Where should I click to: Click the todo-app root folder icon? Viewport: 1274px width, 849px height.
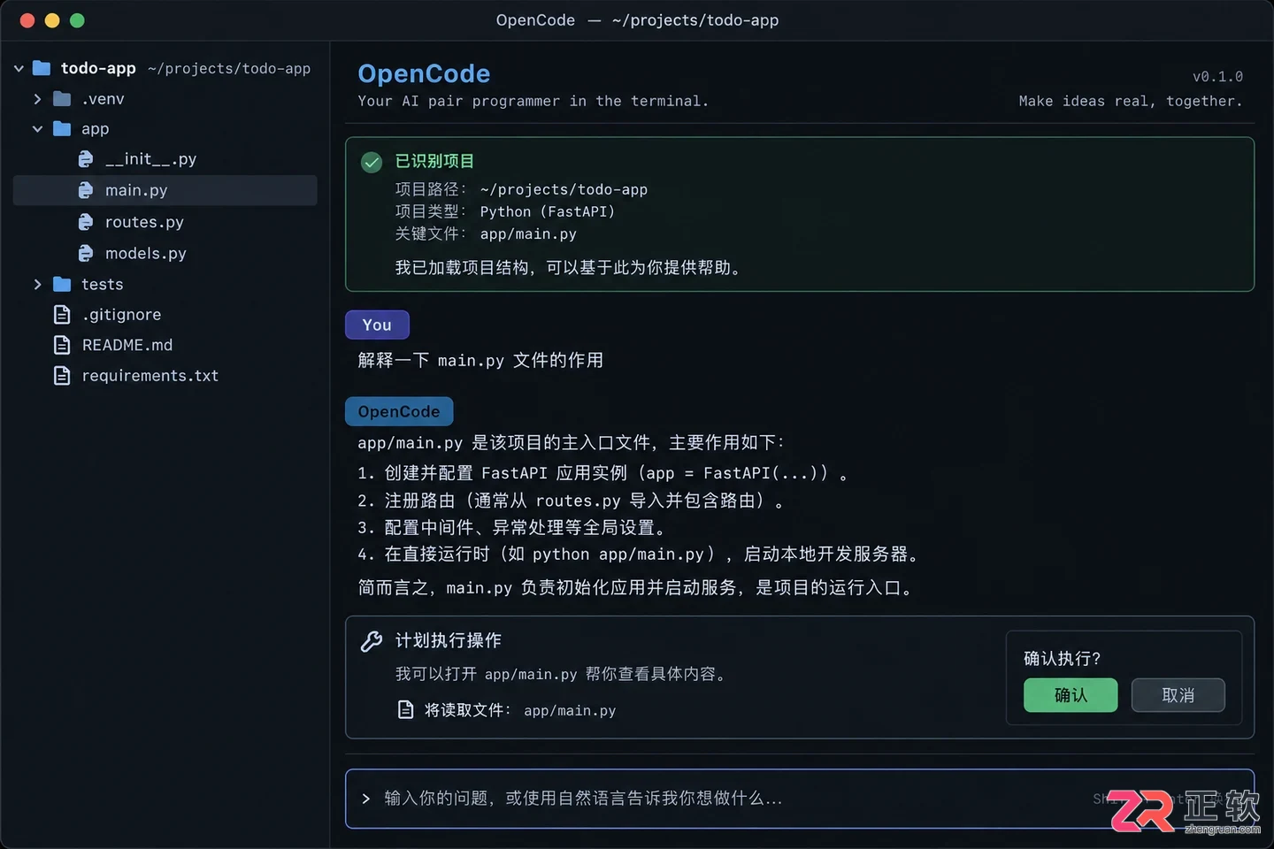click(x=42, y=68)
